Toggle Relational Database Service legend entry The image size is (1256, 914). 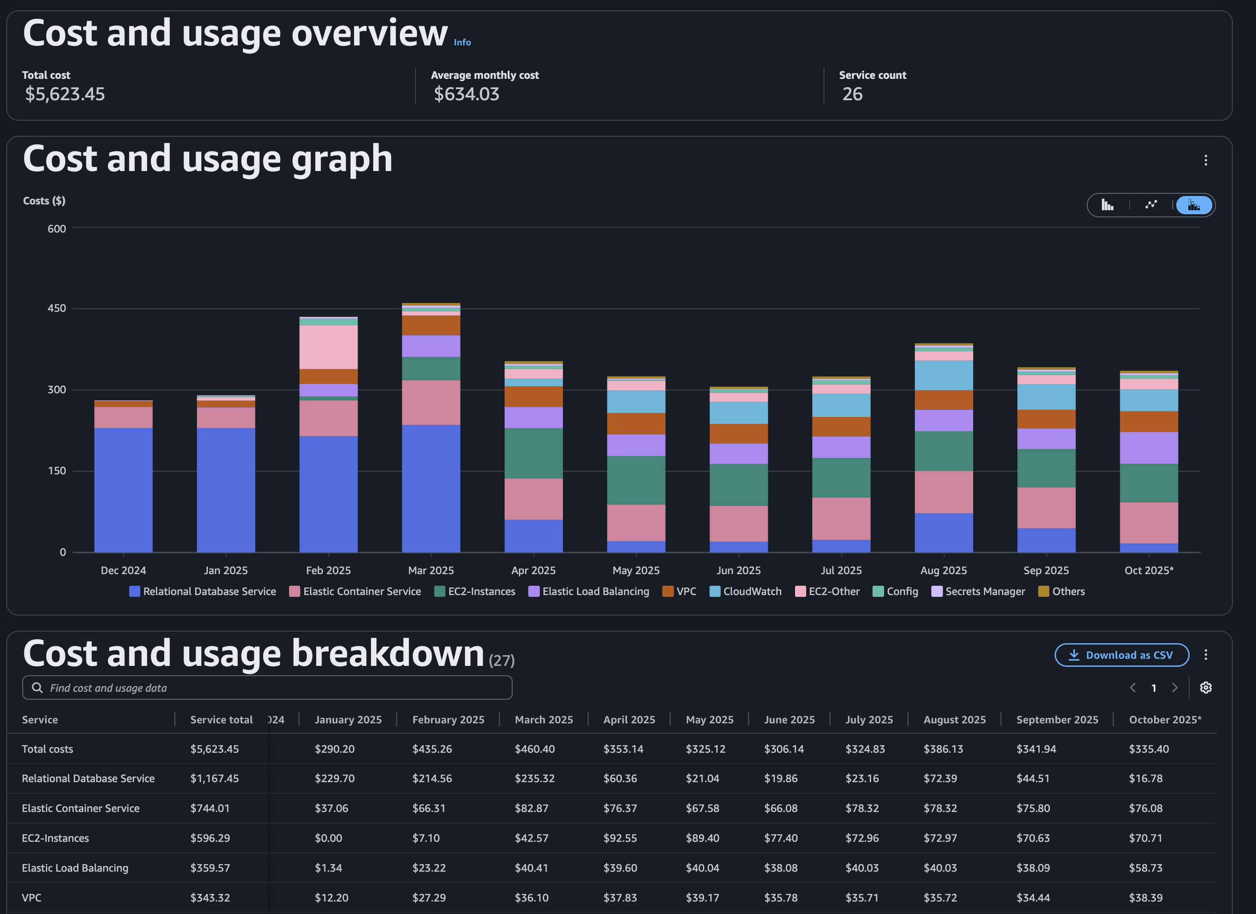click(209, 592)
